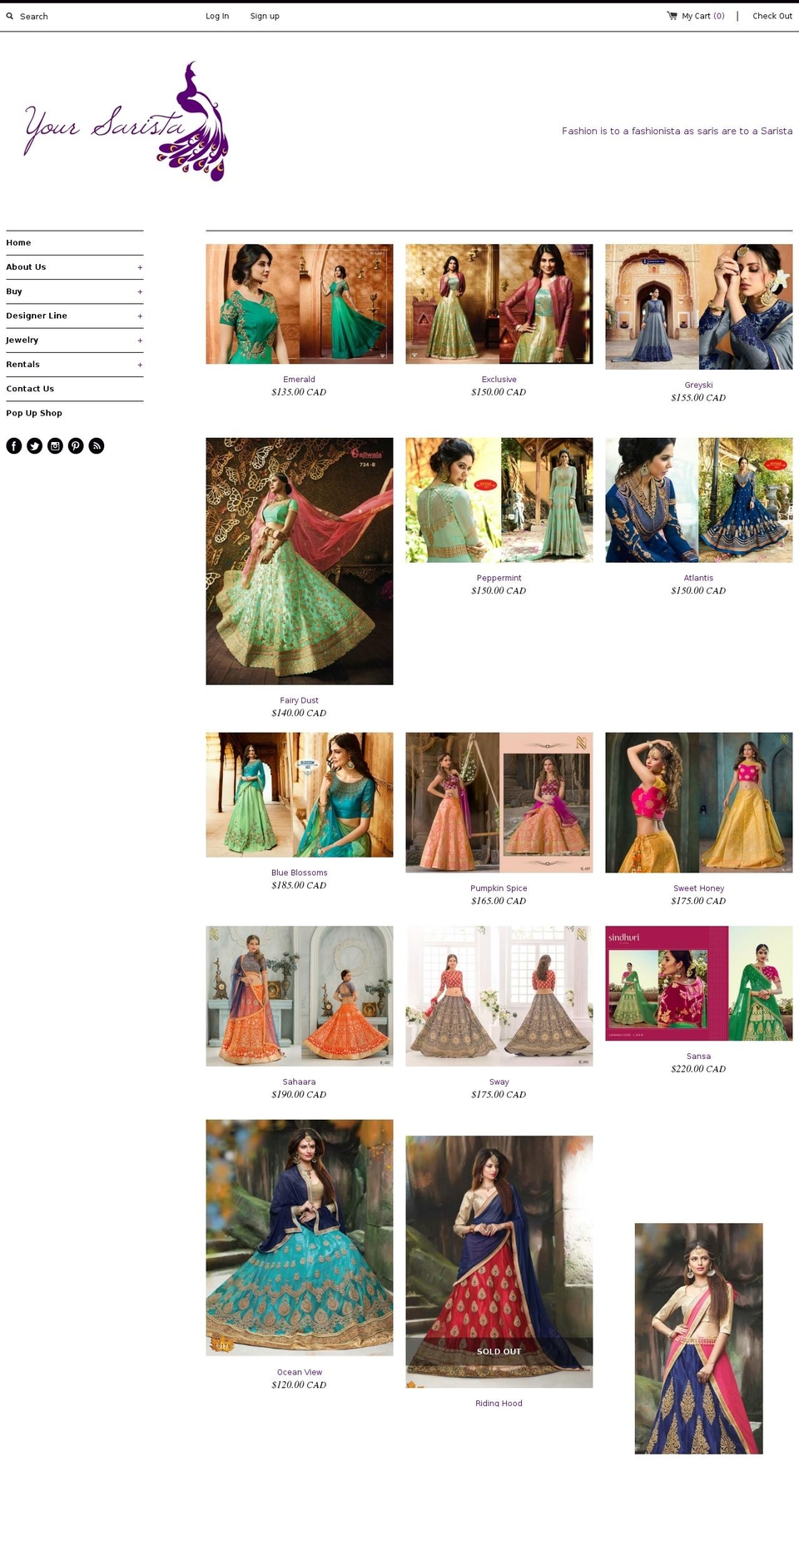Open Contact Us page
The height and width of the screenshot is (1561, 799).
tap(30, 389)
